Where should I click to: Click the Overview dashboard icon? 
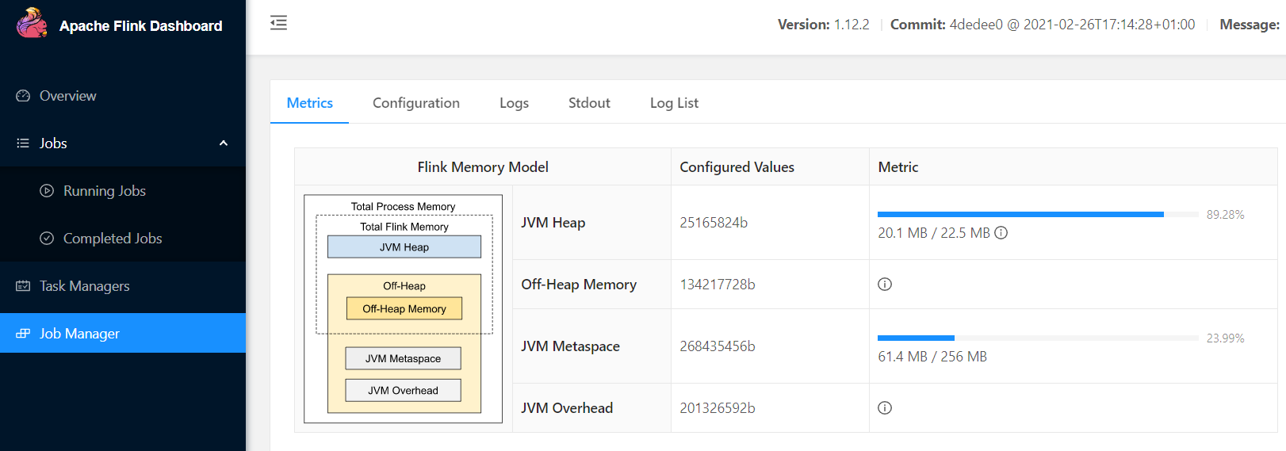click(x=23, y=96)
